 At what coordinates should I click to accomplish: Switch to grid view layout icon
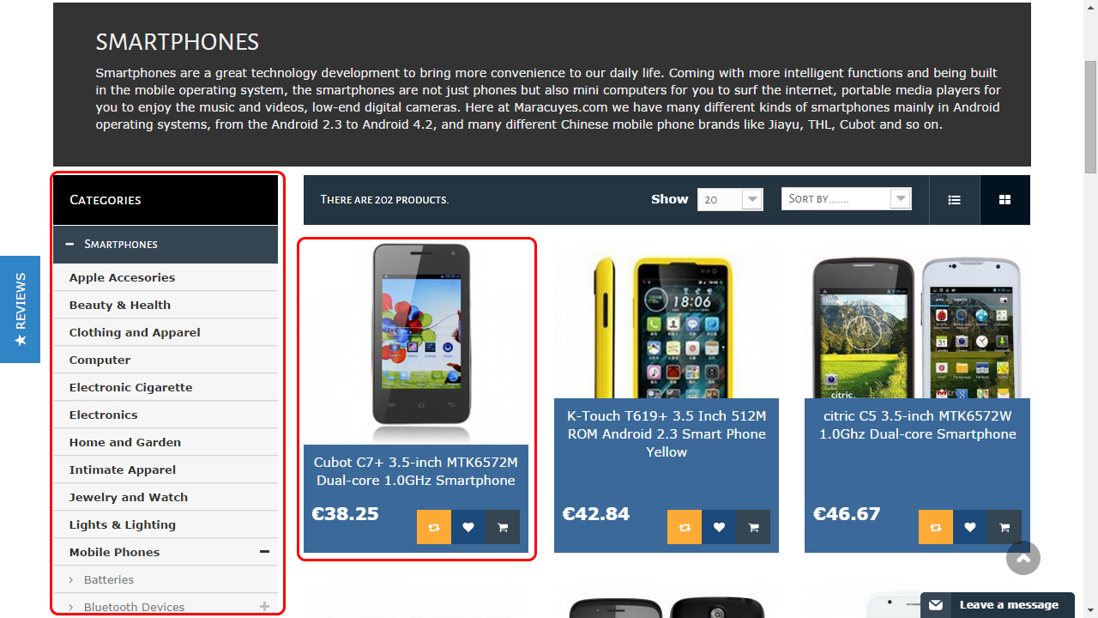(1004, 200)
